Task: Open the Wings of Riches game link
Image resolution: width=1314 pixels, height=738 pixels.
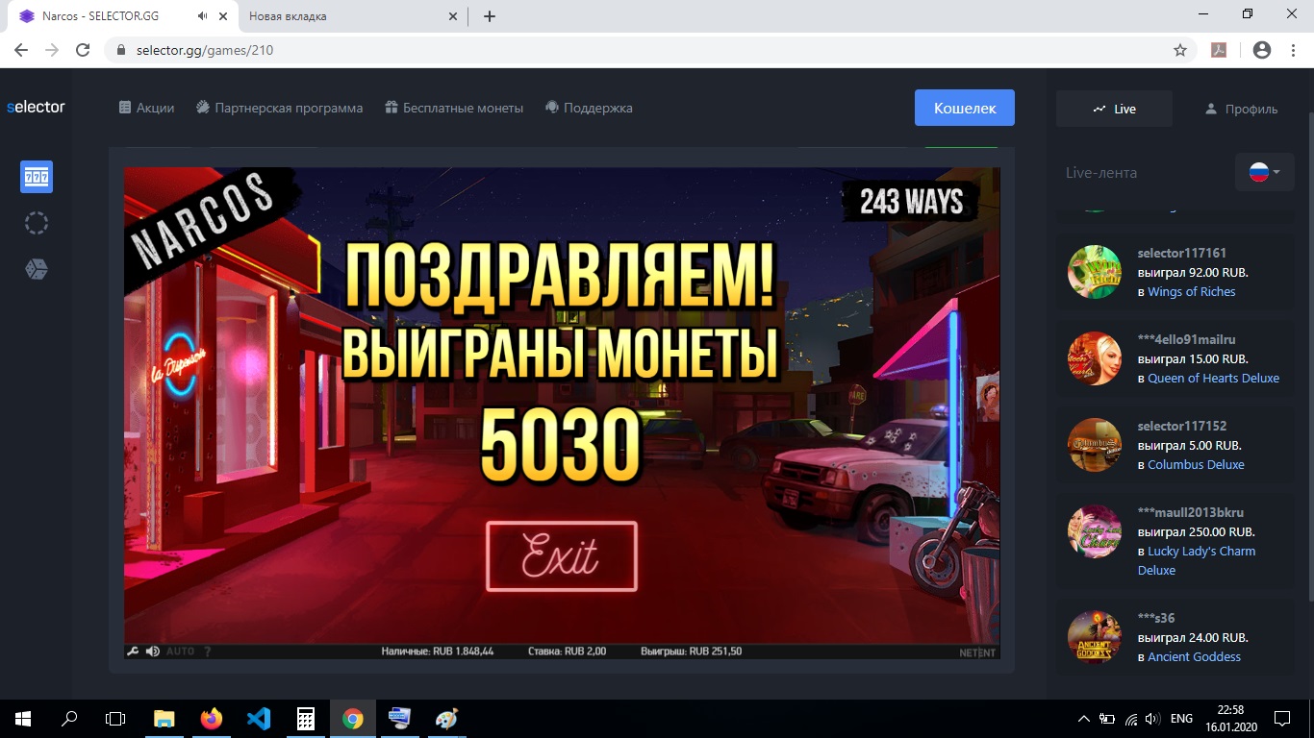Action: [1192, 291]
